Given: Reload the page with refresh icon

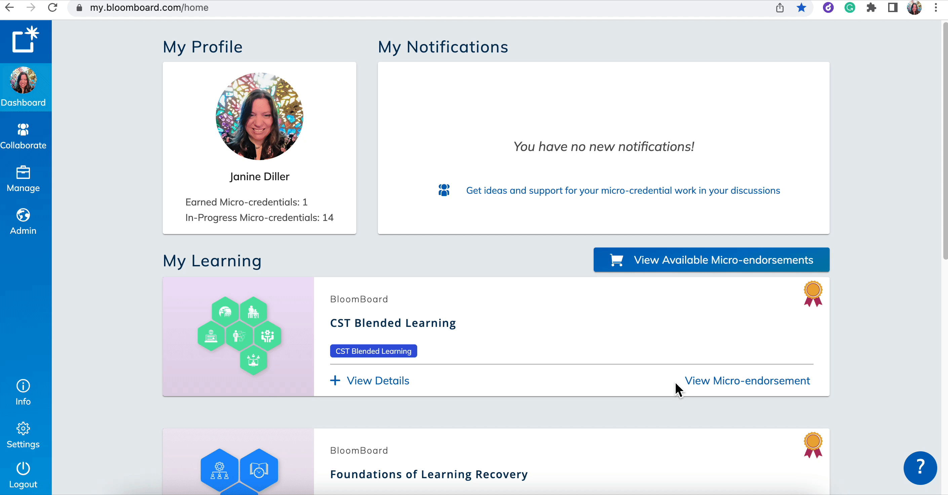Looking at the screenshot, I should [53, 7].
